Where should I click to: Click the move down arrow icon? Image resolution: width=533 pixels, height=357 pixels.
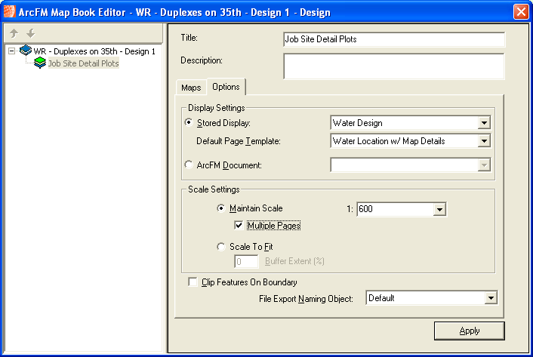click(31, 33)
